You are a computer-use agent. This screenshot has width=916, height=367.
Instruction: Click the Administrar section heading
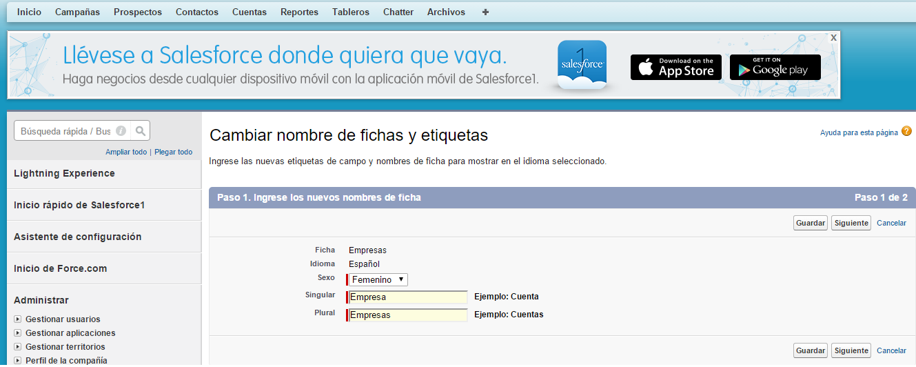41,300
